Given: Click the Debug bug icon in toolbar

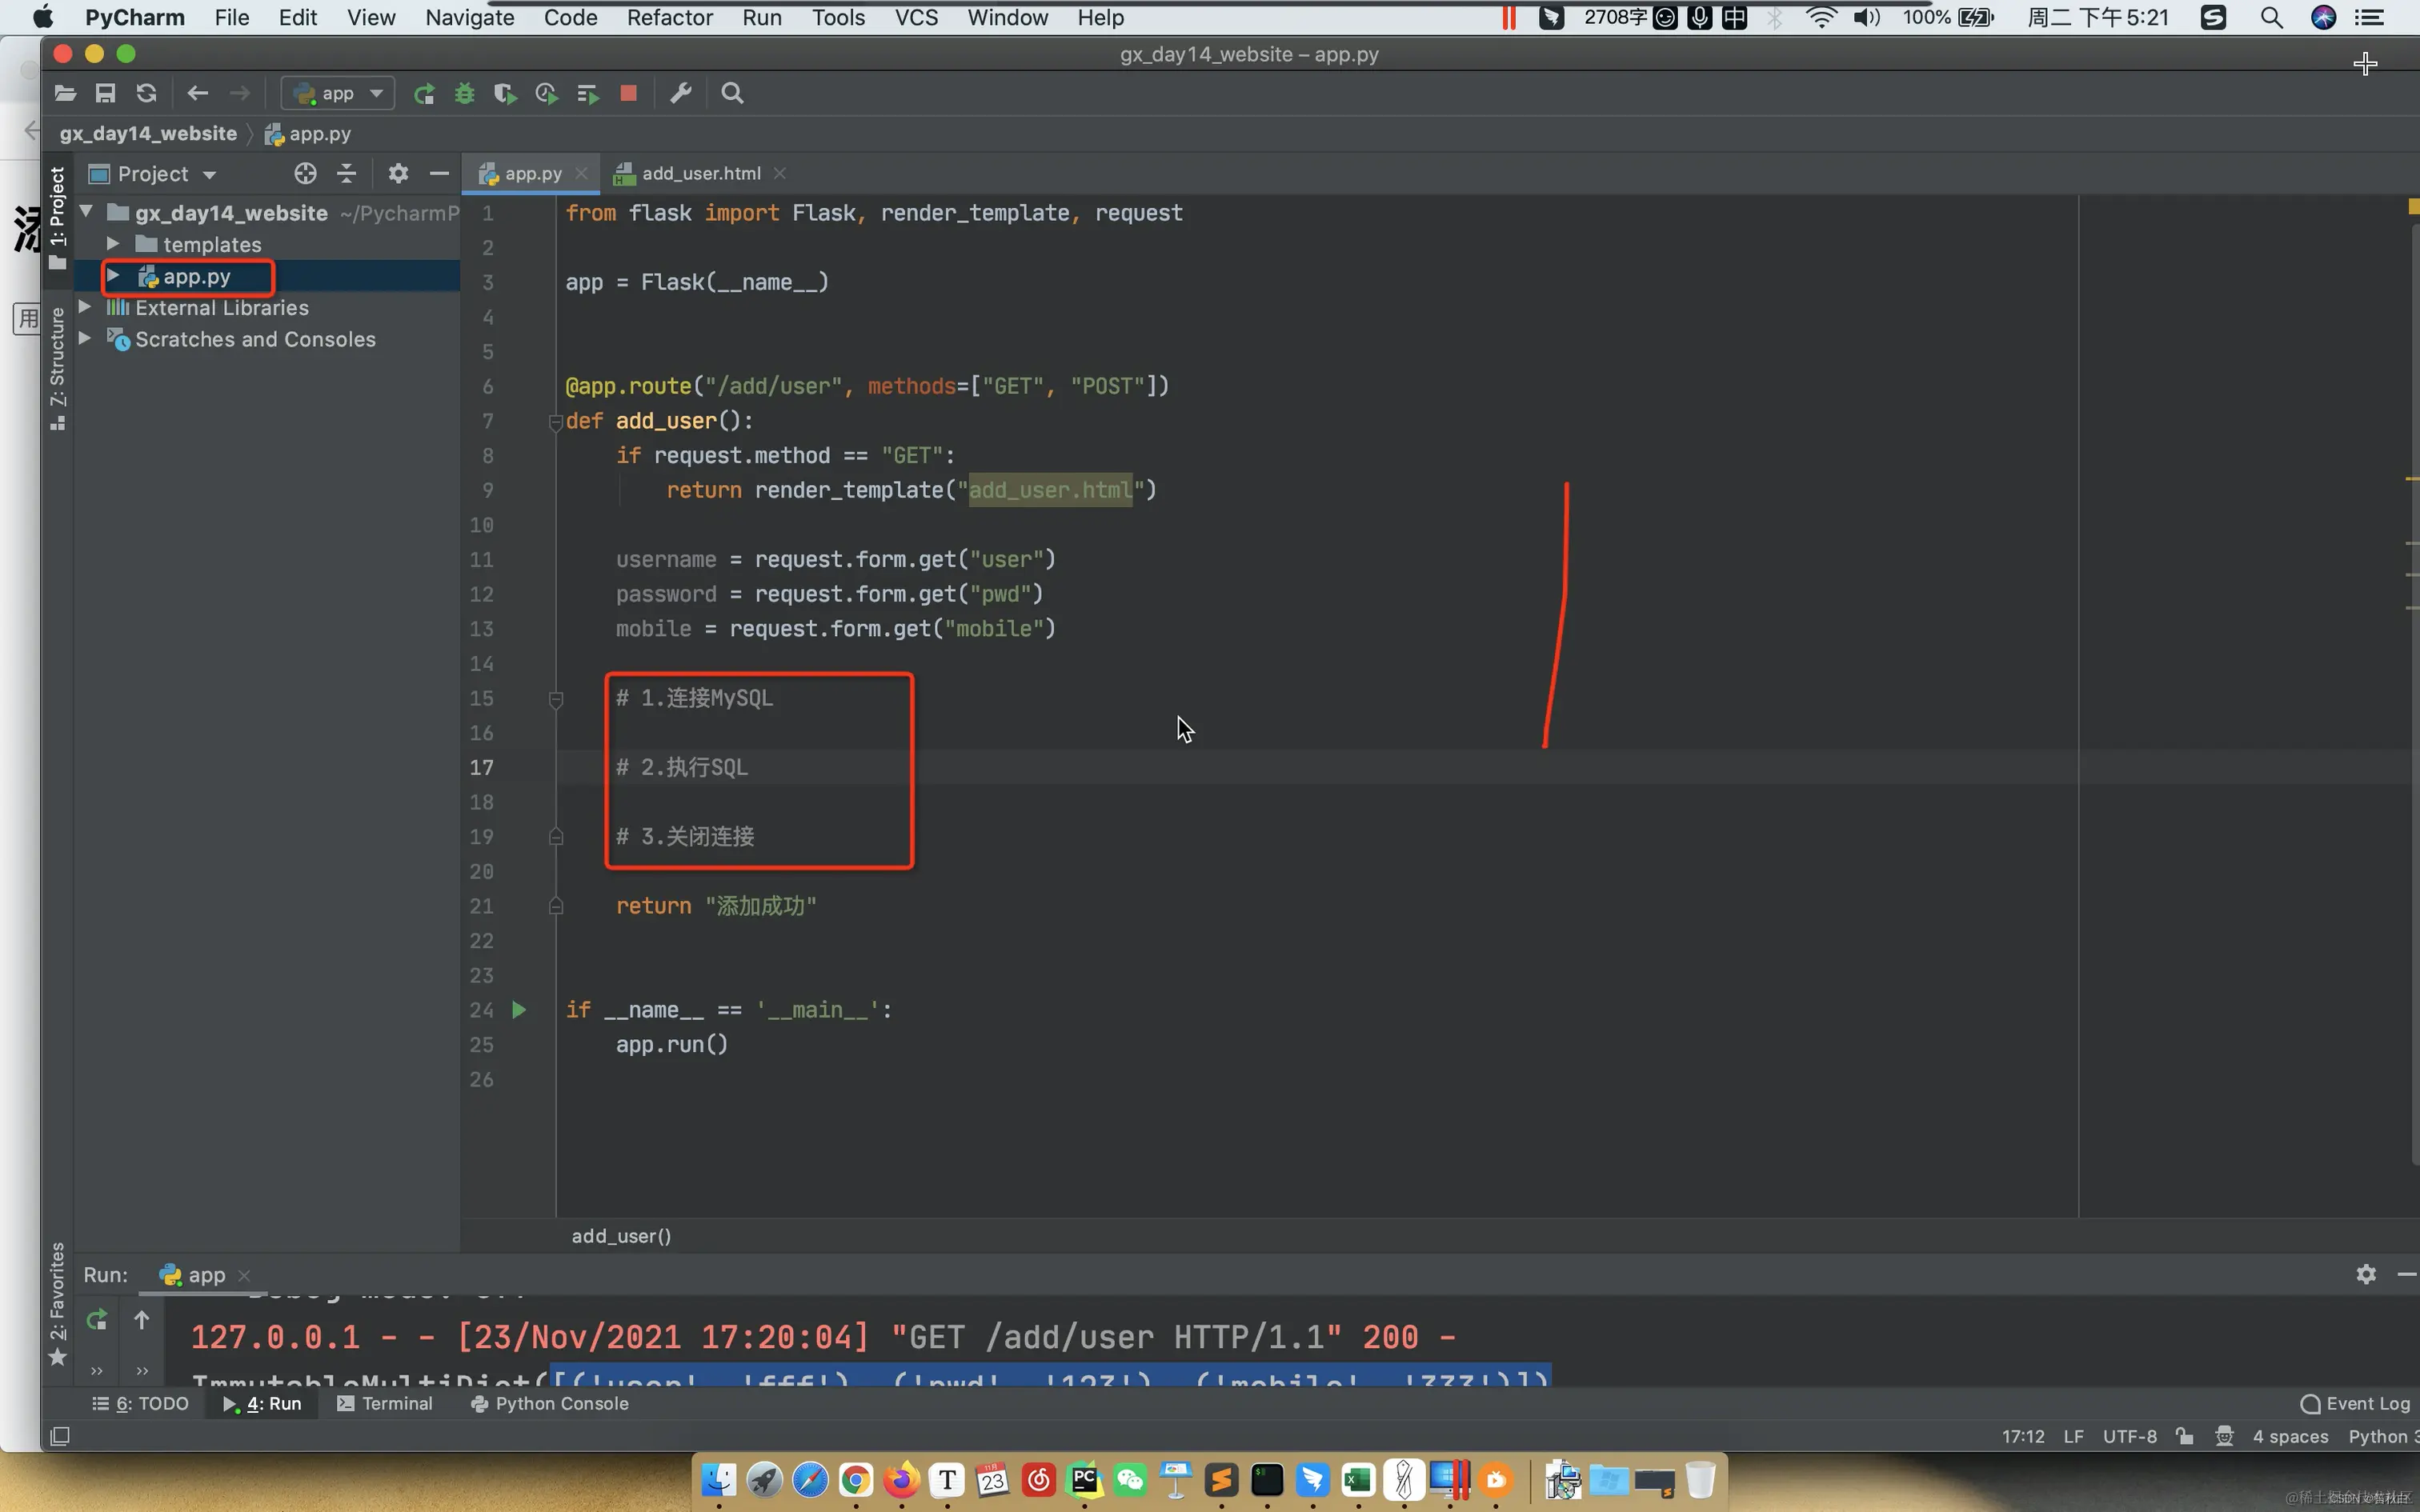Looking at the screenshot, I should click(x=464, y=94).
